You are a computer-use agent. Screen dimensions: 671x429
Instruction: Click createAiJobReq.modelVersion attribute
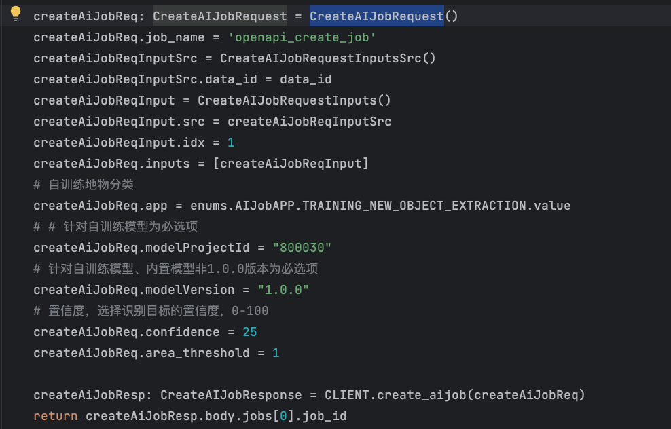pos(134,290)
